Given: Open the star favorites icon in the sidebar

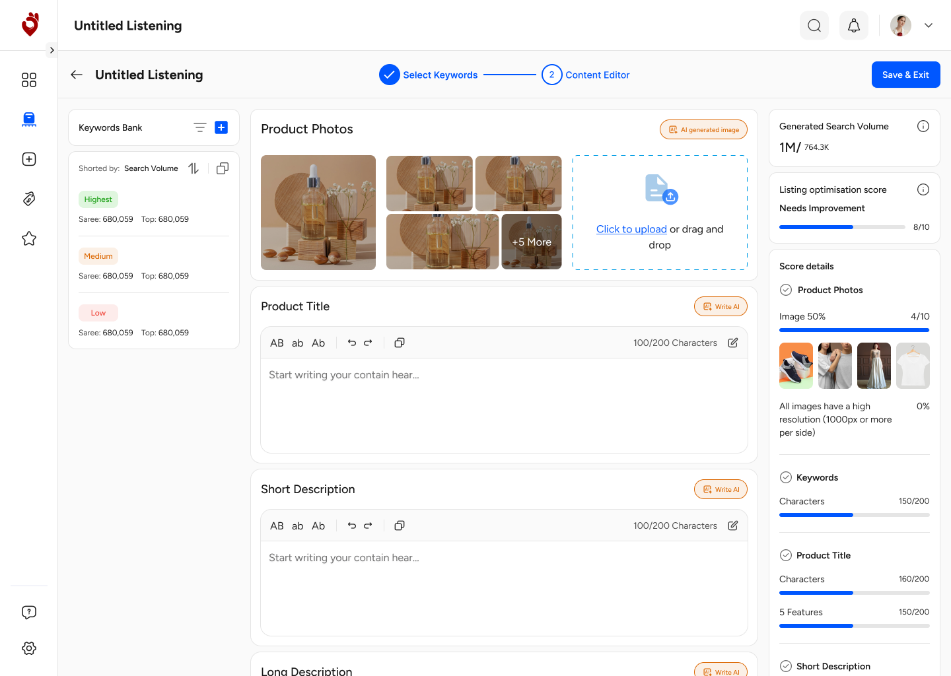Looking at the screenshot, I should point(29,238).
